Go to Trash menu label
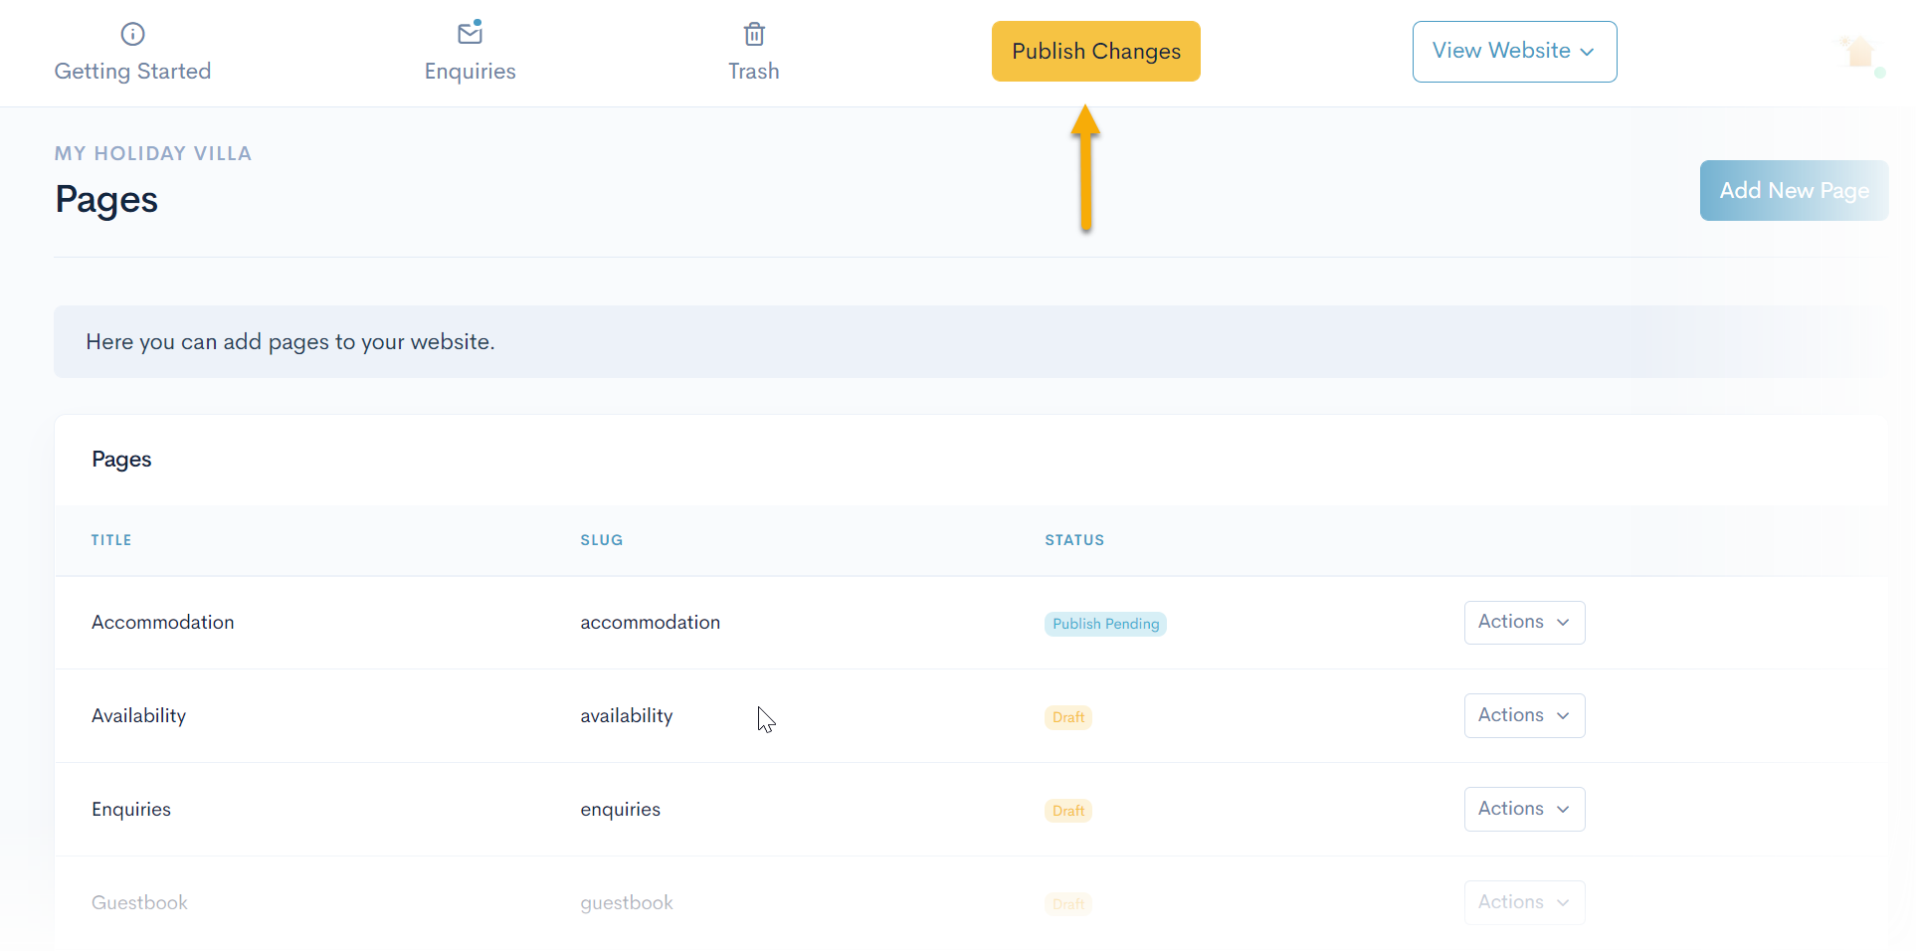 point(753,72)
